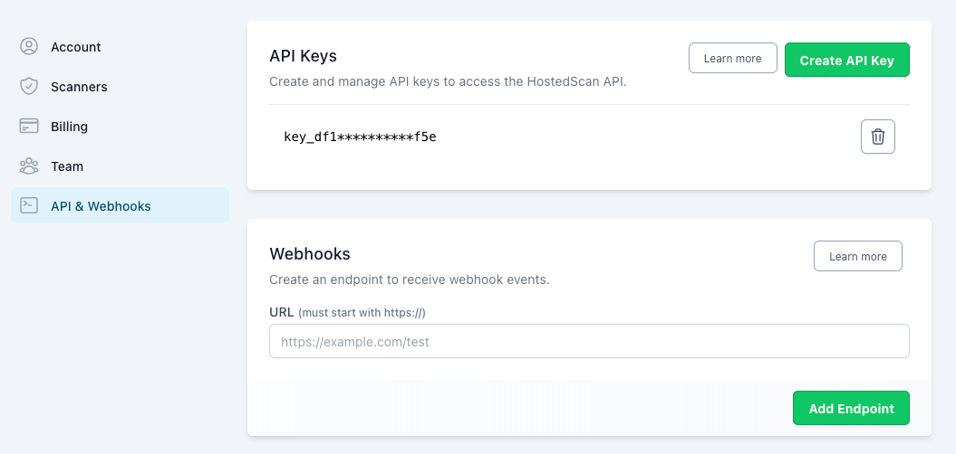Click Learn more in Webhooks section
Viewport: 956px width, 454px height.
point(857,257)
